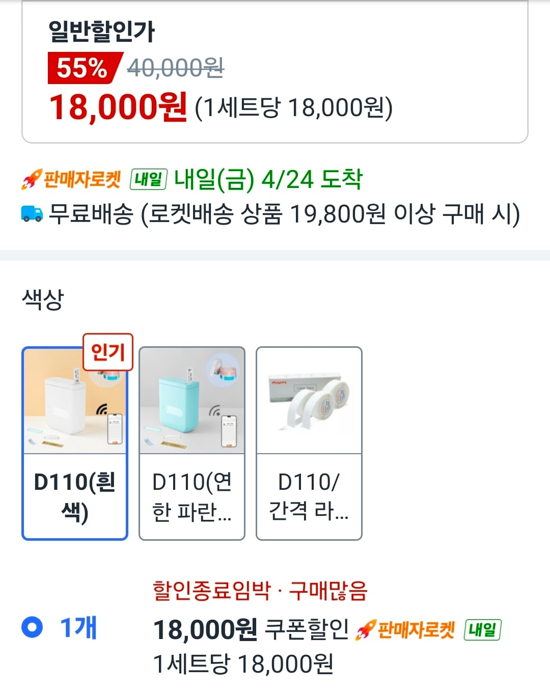Viewport: 550px width, 693px height.
Task: Click the 내일 badge after 쿠폰할인
Action: 482,630
